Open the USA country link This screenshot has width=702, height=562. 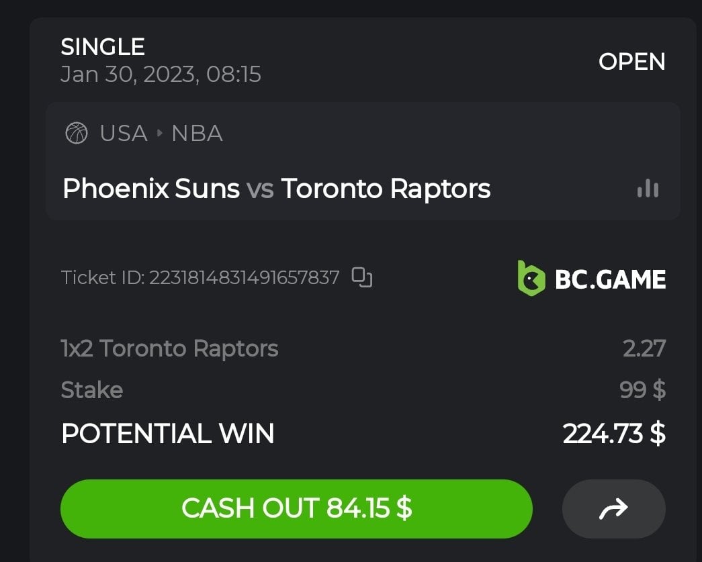click(x=124, y=133)
